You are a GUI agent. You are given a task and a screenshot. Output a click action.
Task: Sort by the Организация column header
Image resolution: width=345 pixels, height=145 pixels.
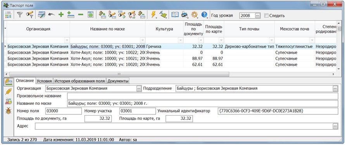click(38, 29)
